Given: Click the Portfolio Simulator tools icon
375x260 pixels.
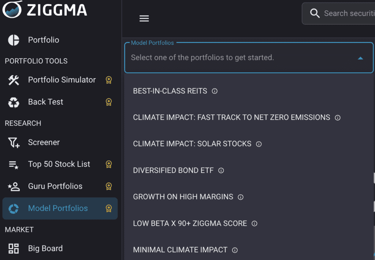Looking at the screenshot, I should [14, 80].
